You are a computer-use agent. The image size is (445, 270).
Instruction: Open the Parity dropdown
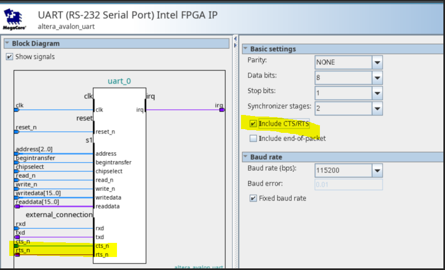point(377,62)
